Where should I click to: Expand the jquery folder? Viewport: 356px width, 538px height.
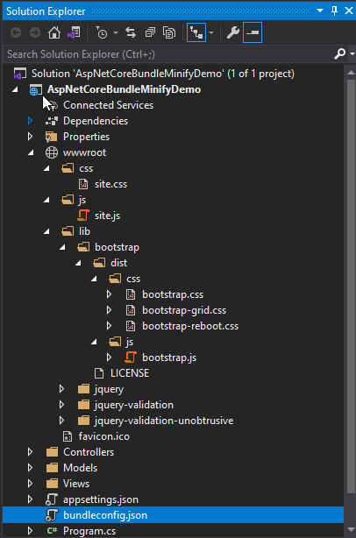(x=61, y=389)
